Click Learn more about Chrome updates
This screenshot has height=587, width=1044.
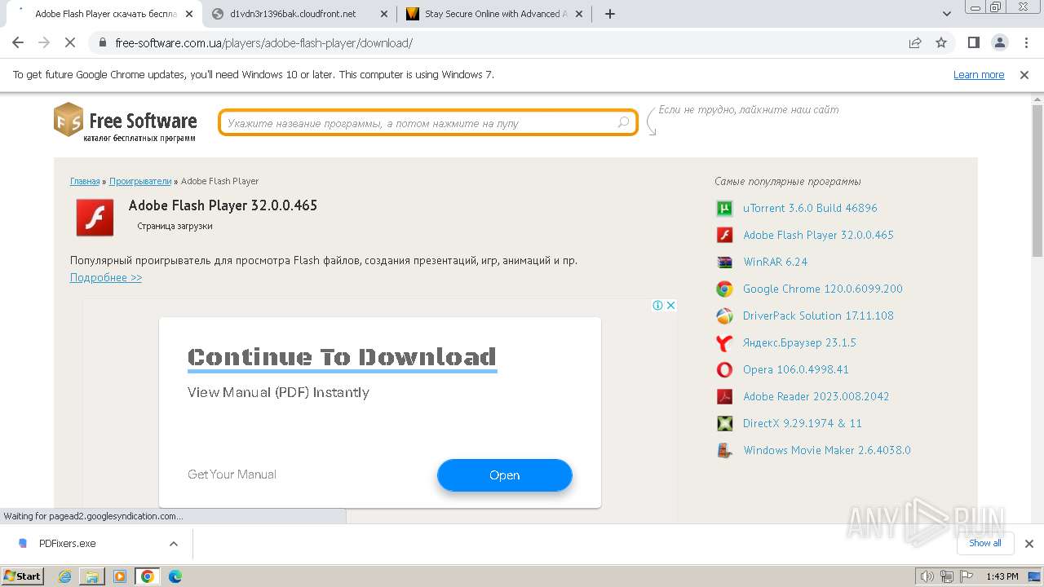pyautogui.click(x=979, y=74)
